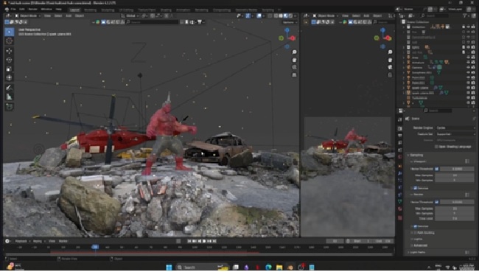
Task: Click pan hand icon in left viewport
Action: tap(294, 60)
